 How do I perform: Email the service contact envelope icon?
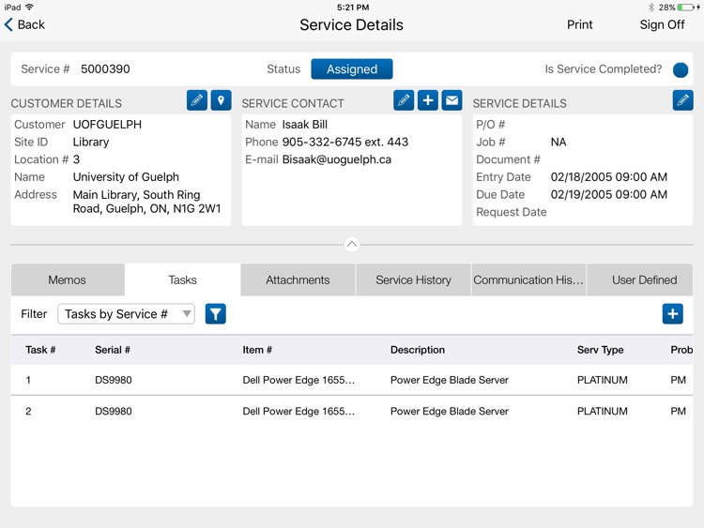(x=451, y=100)
